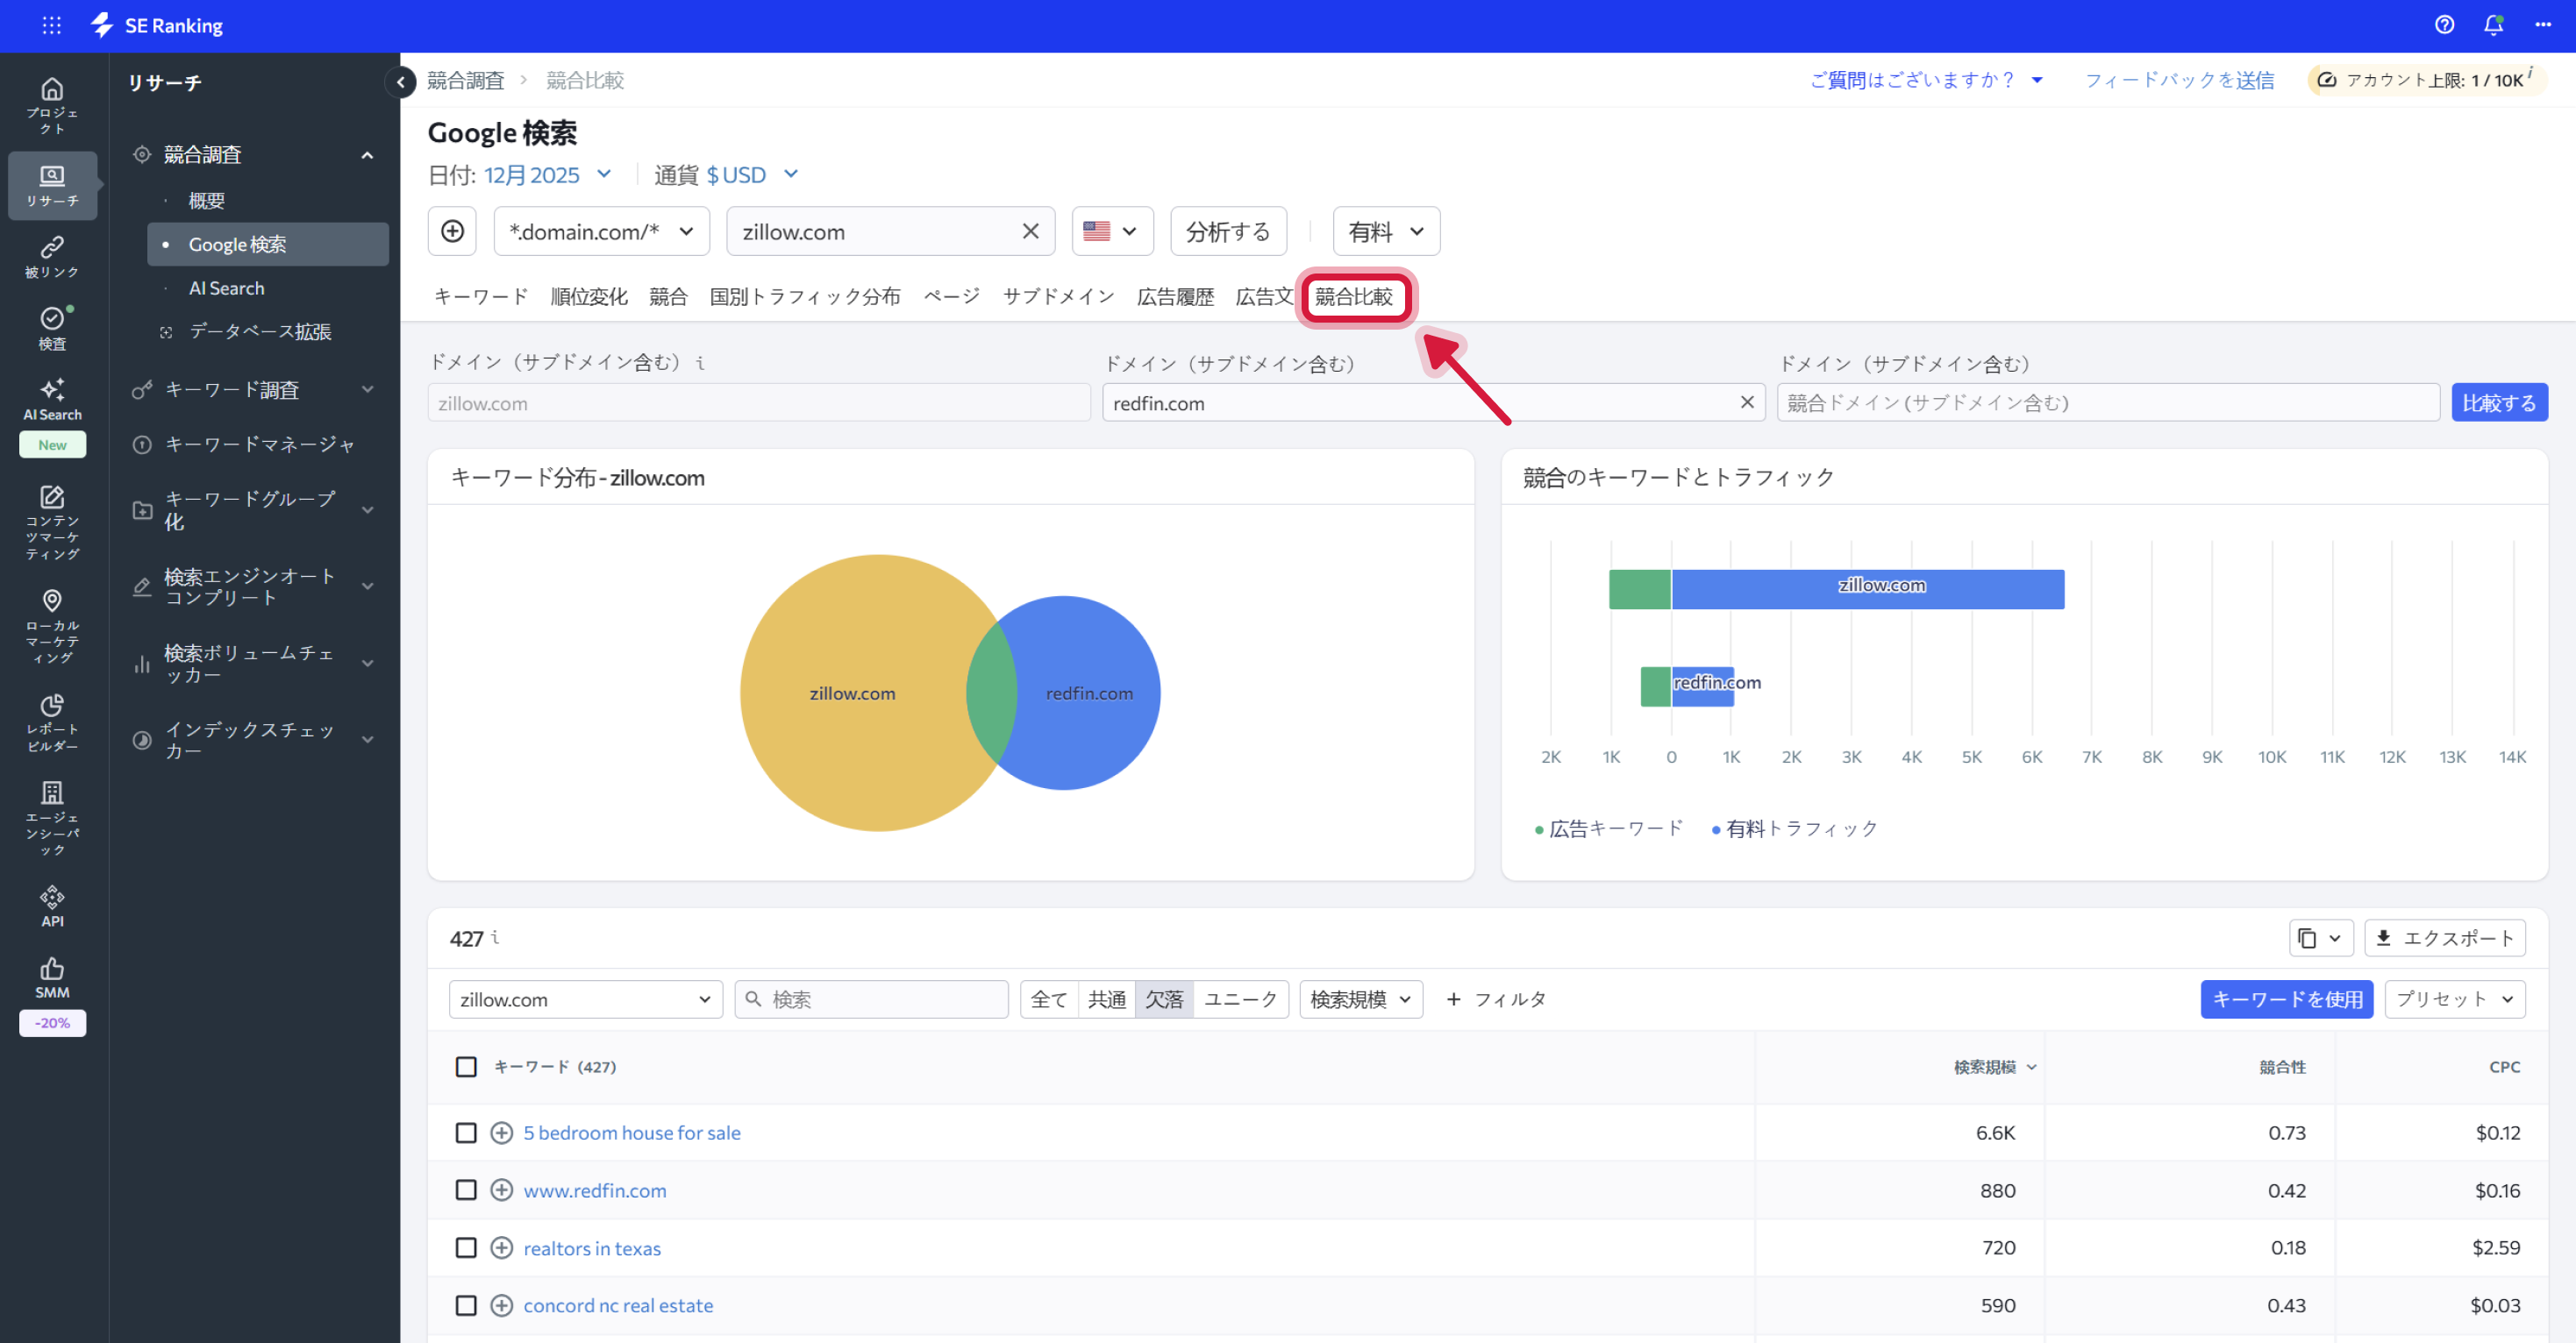Clear redfin.com competitor domain with X

pyautogui.click(x=1747, y=402)
